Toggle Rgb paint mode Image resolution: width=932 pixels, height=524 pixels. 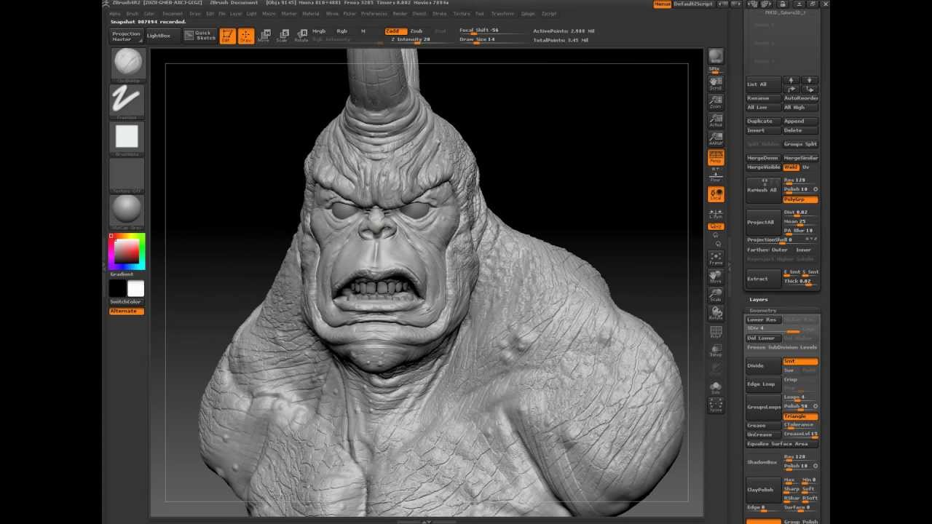pyautogui.click(x=341, y=31)
